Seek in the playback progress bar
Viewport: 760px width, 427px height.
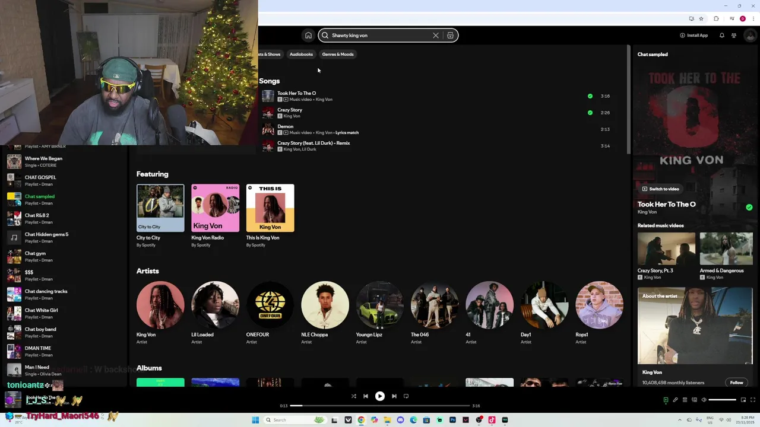click(381, 406)
